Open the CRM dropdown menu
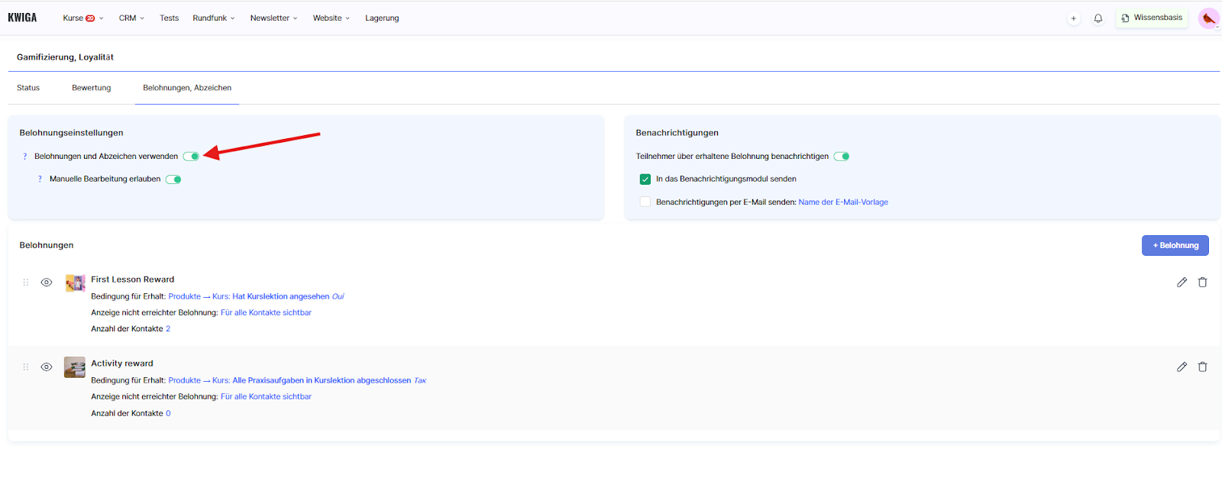 [131, 18]
